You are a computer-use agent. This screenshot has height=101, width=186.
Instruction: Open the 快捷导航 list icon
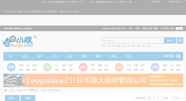178,56
